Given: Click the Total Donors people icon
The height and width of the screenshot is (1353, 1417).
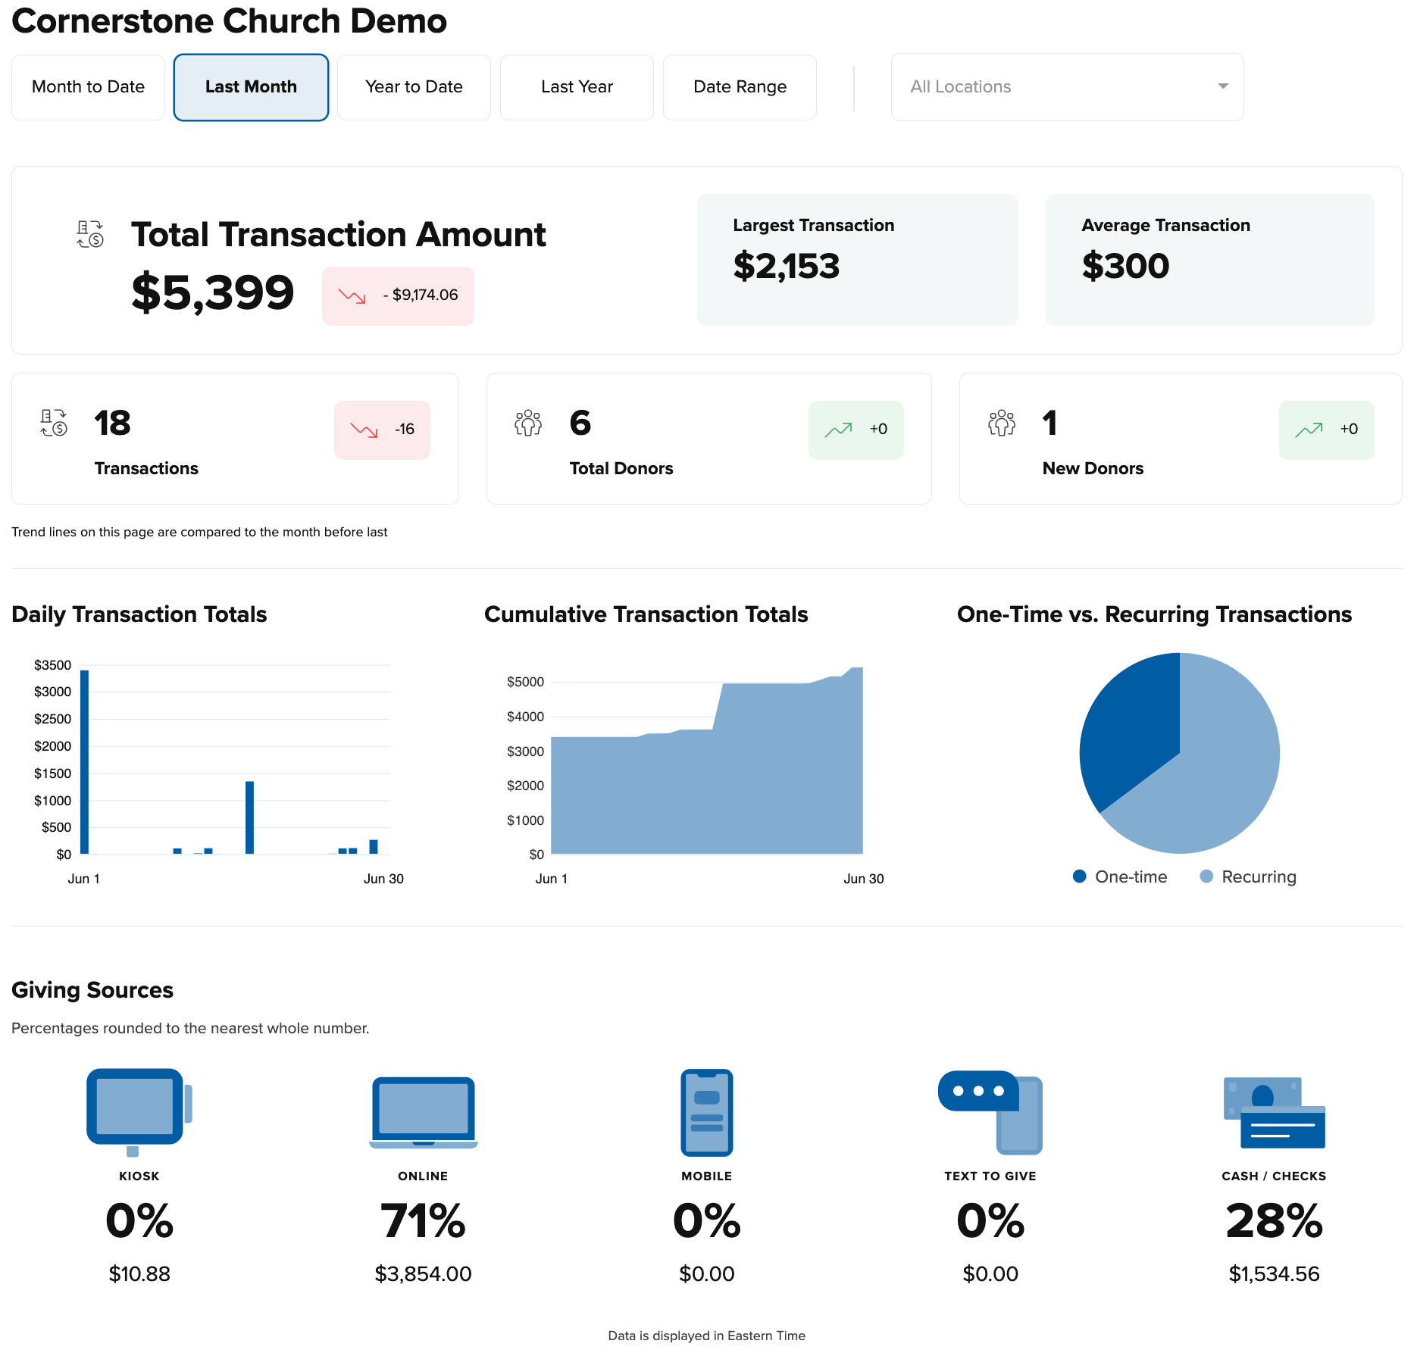Looking at the screenshot, I should pyautogui.click(x=528, y=423).
